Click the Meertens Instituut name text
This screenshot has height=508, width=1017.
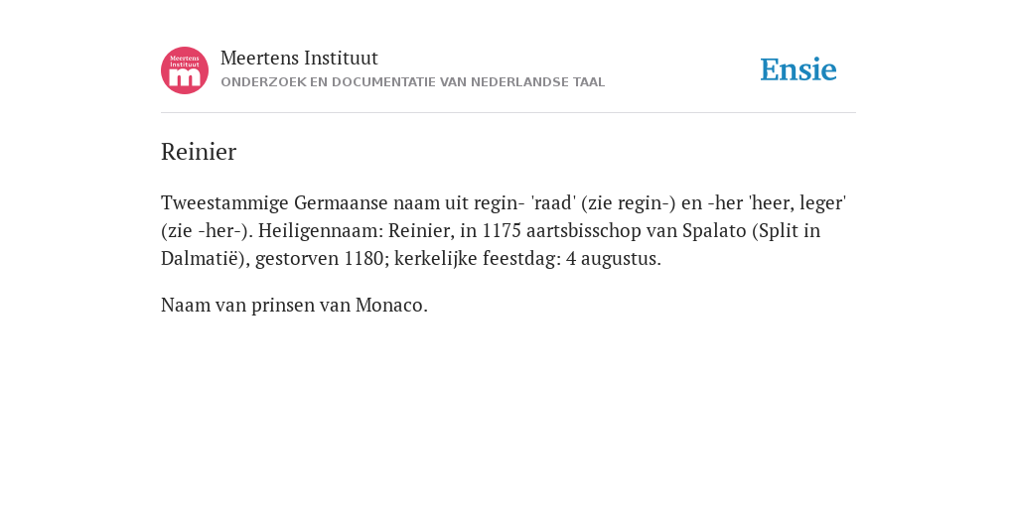tap(299, 58)
